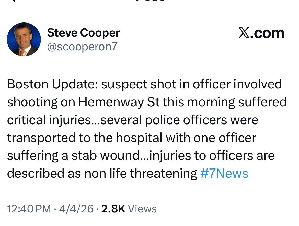Viewport: 299px width, 226px height.
Task: Click the 12:40 PM timestamp
Action: [x=29, y=209]
